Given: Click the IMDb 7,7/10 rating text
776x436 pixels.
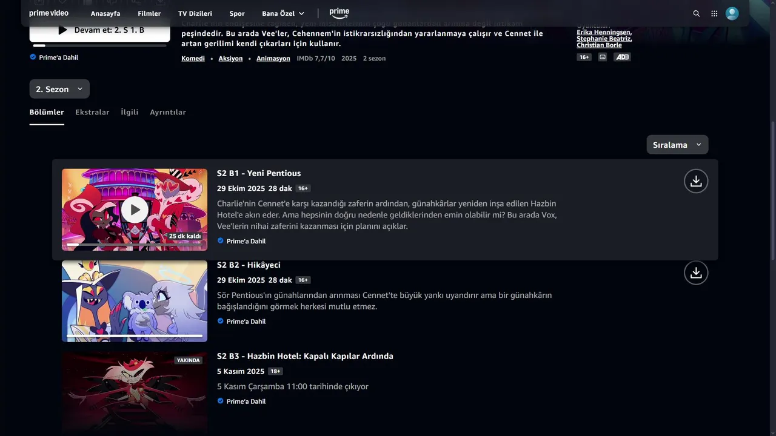Looking at the screenshot, I should (315, 58).
